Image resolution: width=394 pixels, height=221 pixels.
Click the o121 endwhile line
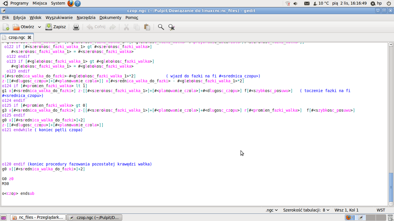click(x=42, y=130)
